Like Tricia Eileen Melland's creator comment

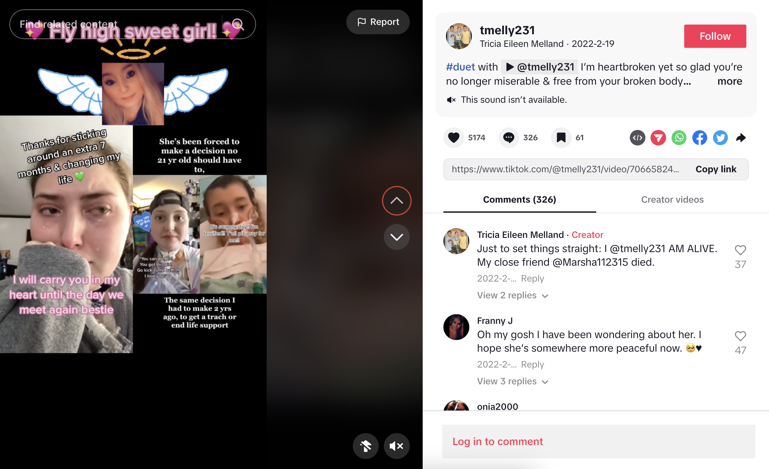[x=740, y=250]
